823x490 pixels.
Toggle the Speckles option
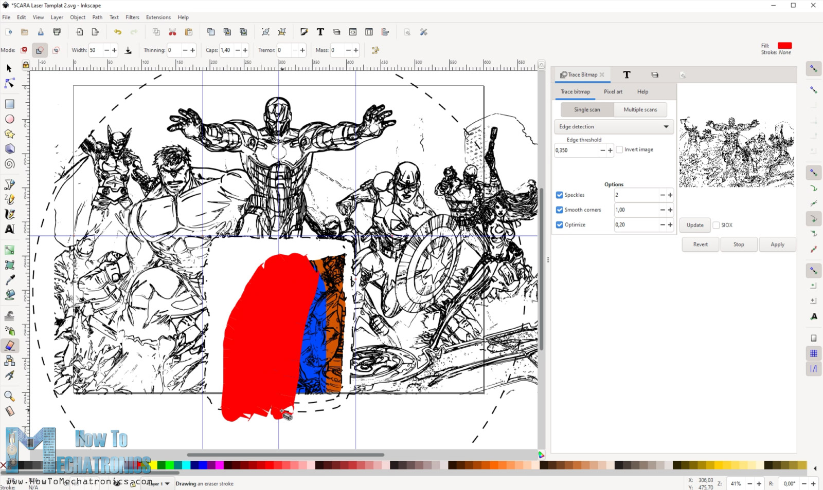point(559,195)
